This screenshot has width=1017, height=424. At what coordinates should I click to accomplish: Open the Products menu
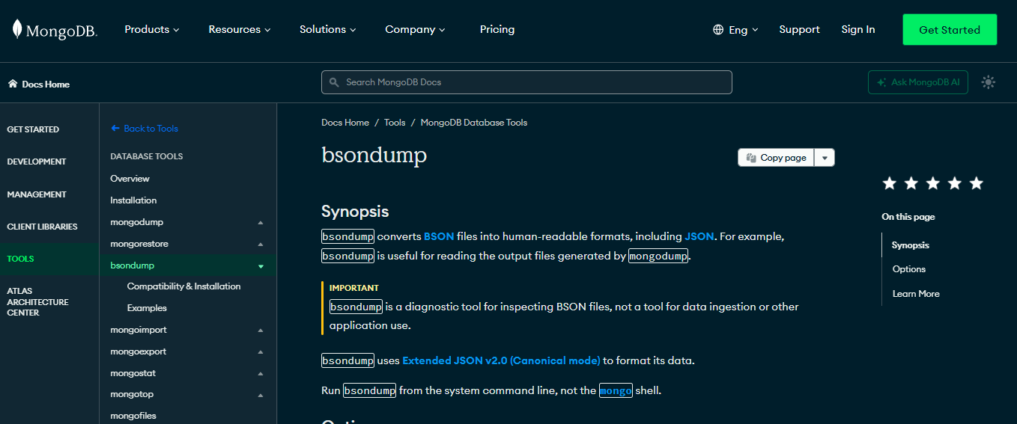(x=152, y=30)
